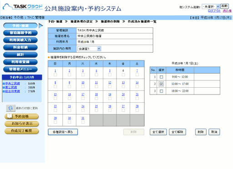Open the 宿泊施設予約 menu
Image resolution: width=233 pixels, height=169 pixels.
[20, 33]
